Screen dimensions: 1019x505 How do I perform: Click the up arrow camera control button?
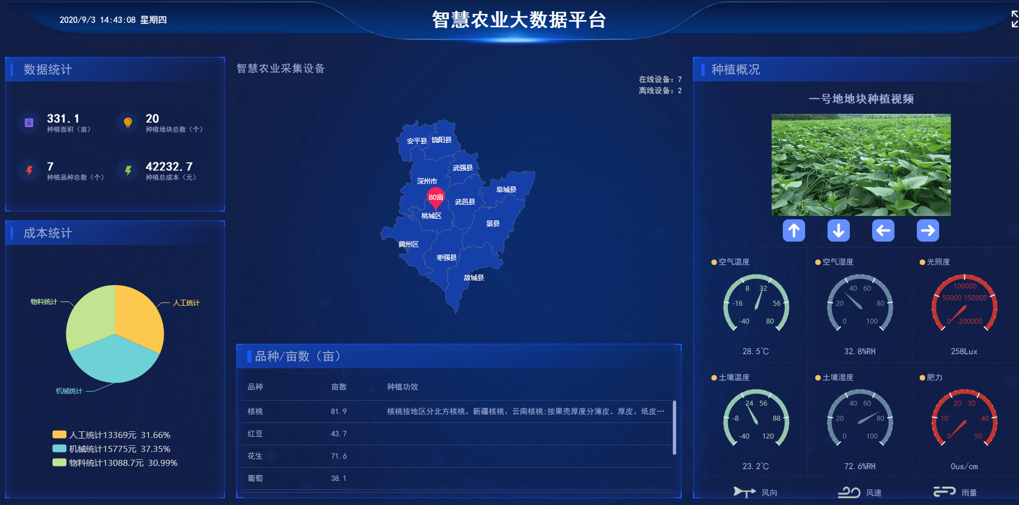point(793,230)
